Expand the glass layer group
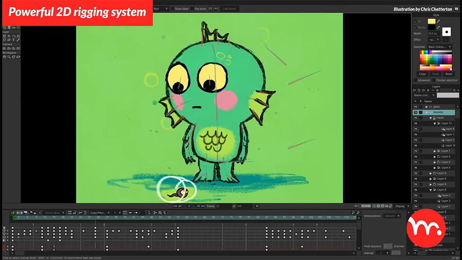This screenshot has width=462, height=260. coord(426,107)
